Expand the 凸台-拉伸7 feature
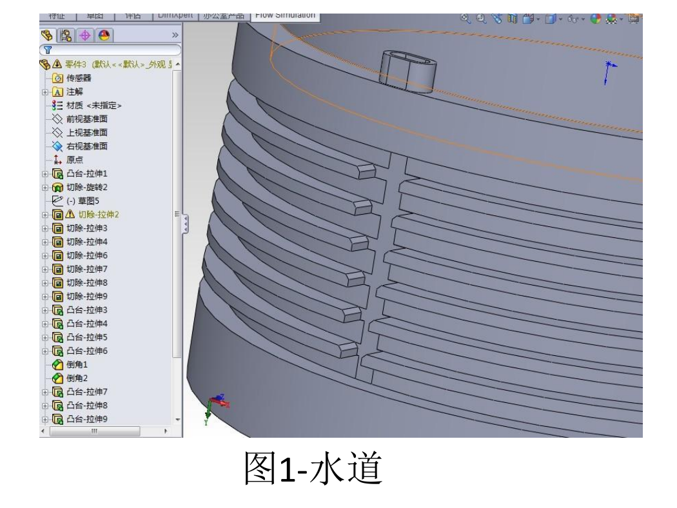677x508 pixels. (45, 393)
